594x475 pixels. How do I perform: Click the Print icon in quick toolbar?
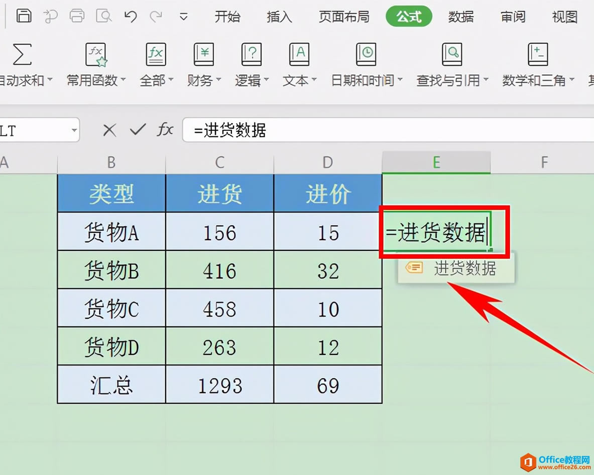[77, 16]
